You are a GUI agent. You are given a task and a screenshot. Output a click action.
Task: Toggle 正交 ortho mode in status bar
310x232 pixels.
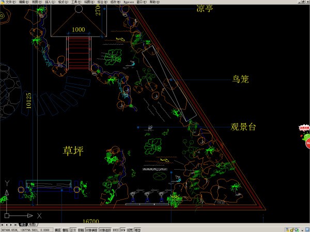click(73, 229)
